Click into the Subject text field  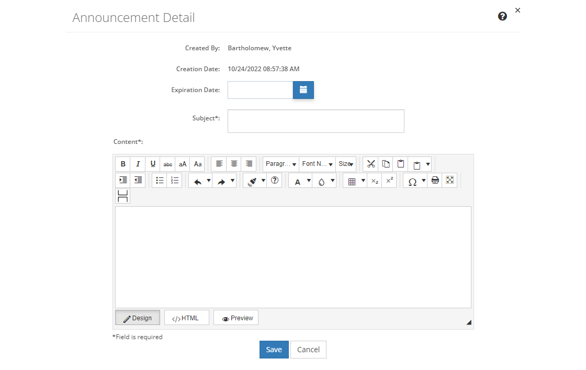[x=315, y=121]
